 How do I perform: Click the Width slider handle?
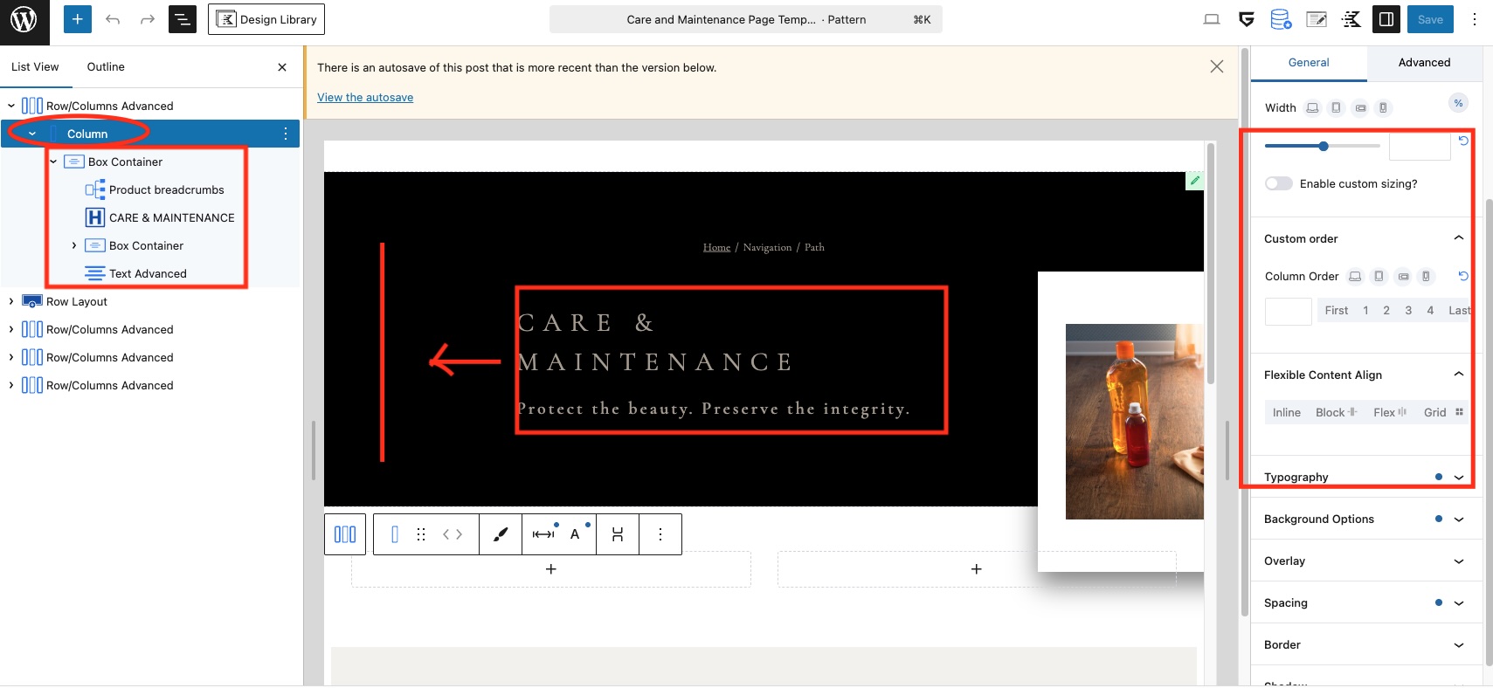point(1324,146)
